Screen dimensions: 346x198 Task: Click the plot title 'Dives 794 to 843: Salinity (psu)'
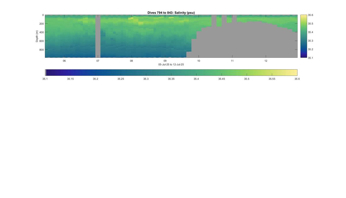[x=171, y=13]
